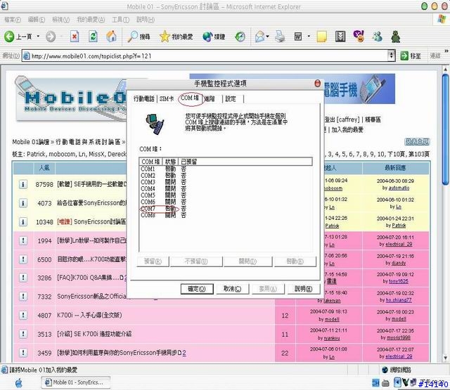Click the 移至 Go button
Viewport: 450px width, 390px height.
click(x=411, y=56)
